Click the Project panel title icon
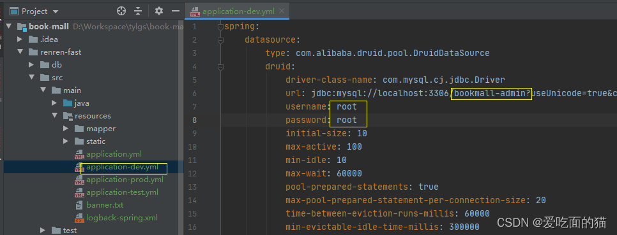Viewport: 617px width, 235px height. [14, 11]
